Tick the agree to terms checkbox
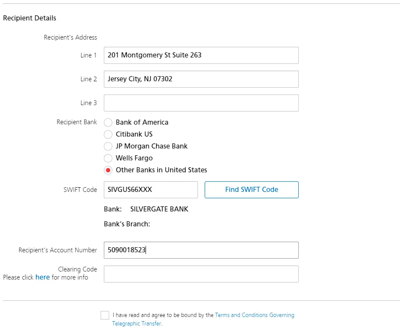Viewport: 406px width, 334px height. 105,315
